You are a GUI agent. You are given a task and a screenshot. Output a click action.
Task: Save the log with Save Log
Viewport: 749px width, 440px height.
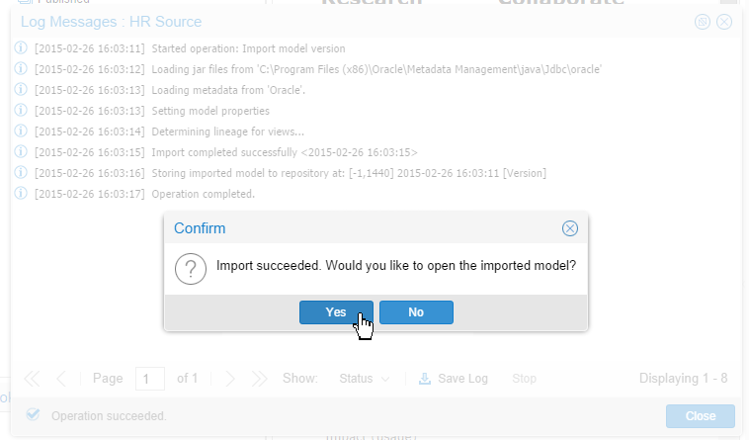(x=454, y=379)
